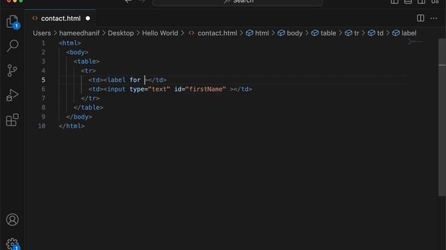Click the type="text" attribute

(150, 89)
